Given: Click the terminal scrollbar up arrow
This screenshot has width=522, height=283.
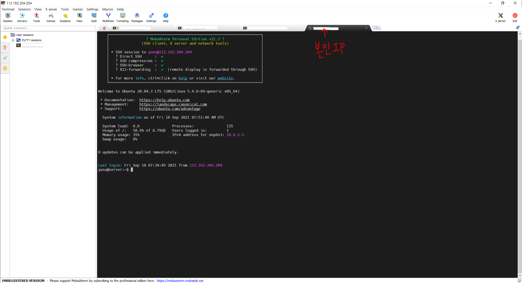Looking at the screenshot, I should [x=520, y=34].
